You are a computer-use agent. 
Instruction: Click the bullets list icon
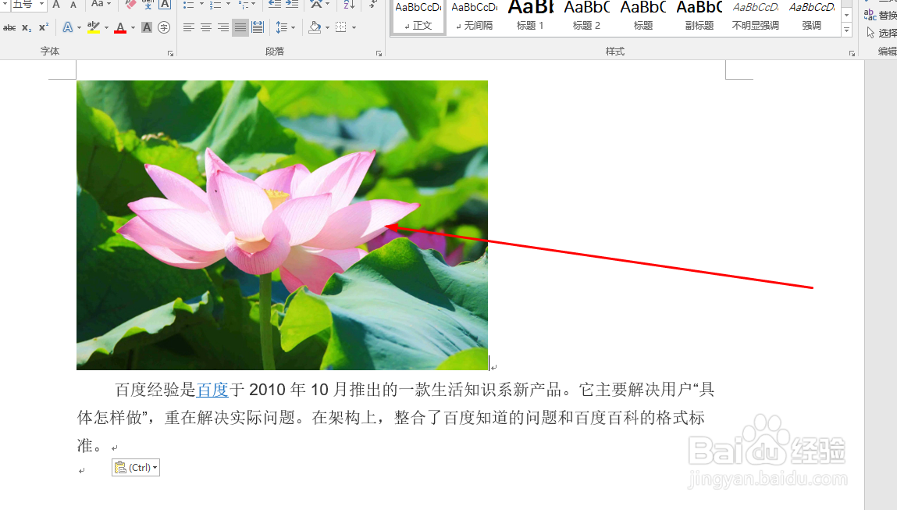pos(187,5)
